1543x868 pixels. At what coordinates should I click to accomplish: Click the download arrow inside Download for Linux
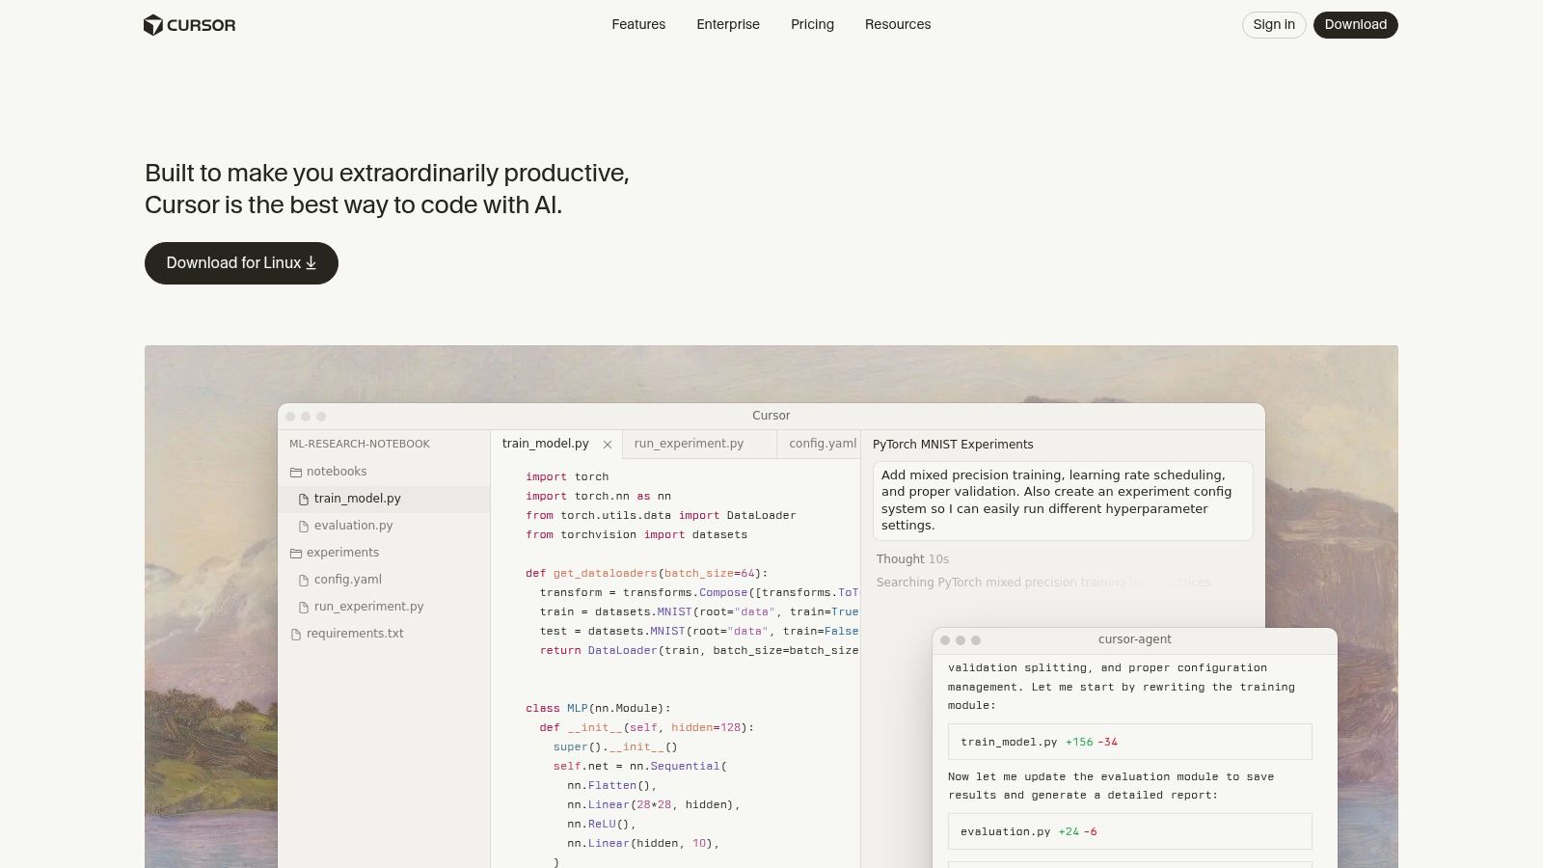point(311,262)
